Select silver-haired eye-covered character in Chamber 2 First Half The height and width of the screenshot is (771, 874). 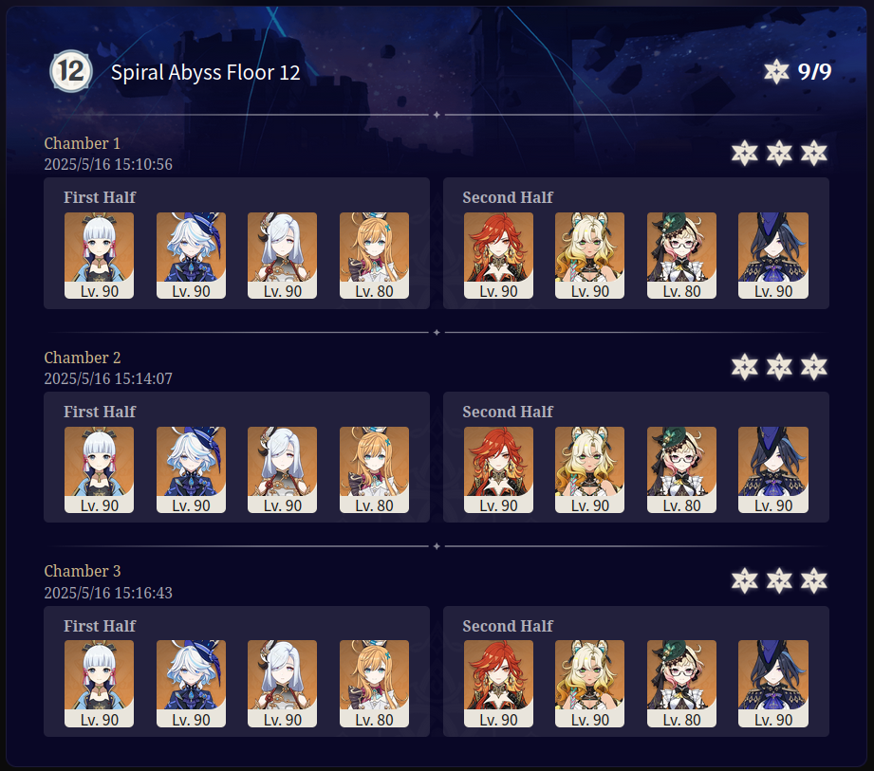tap(282, 469)
